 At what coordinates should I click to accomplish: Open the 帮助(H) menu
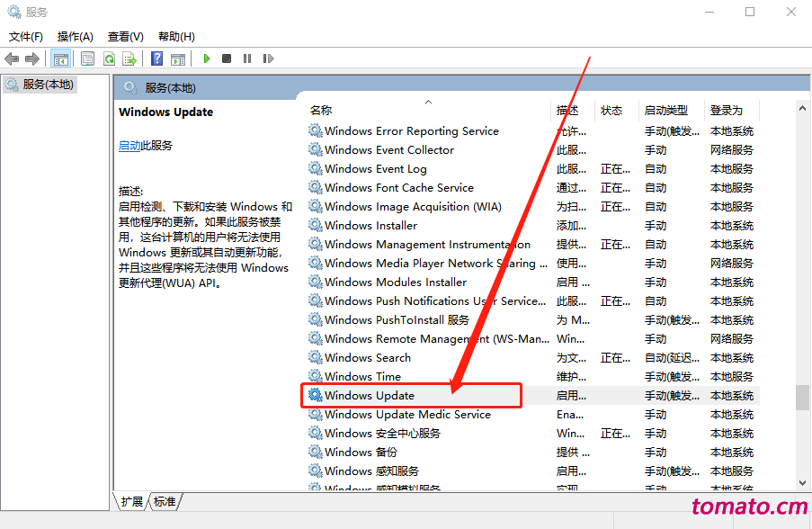pyautogui.click(x=176, y=37)
